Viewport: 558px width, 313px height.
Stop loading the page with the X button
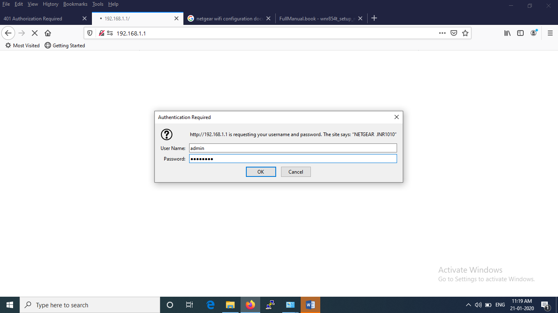(x=35, y=33)
